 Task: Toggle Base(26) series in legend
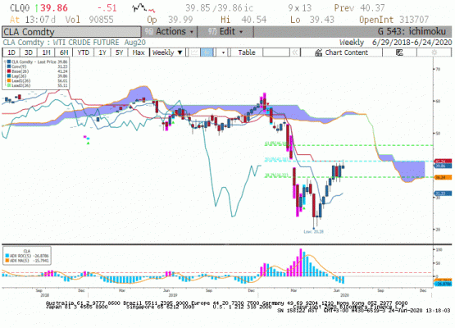(20, 71)
